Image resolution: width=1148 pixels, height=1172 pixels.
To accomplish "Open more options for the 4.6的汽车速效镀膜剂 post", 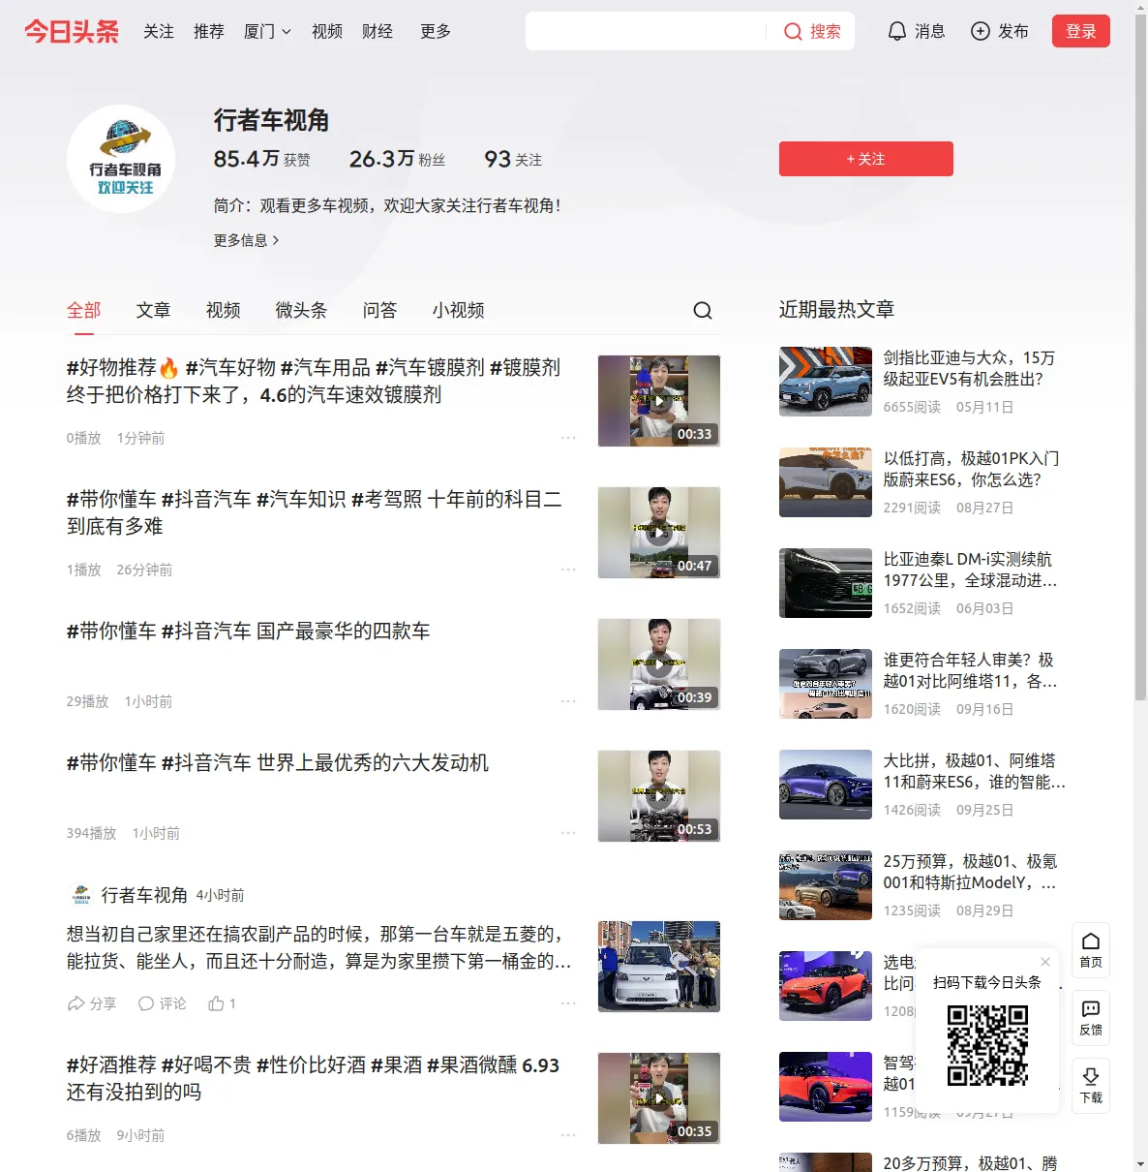I will point(568,438).
